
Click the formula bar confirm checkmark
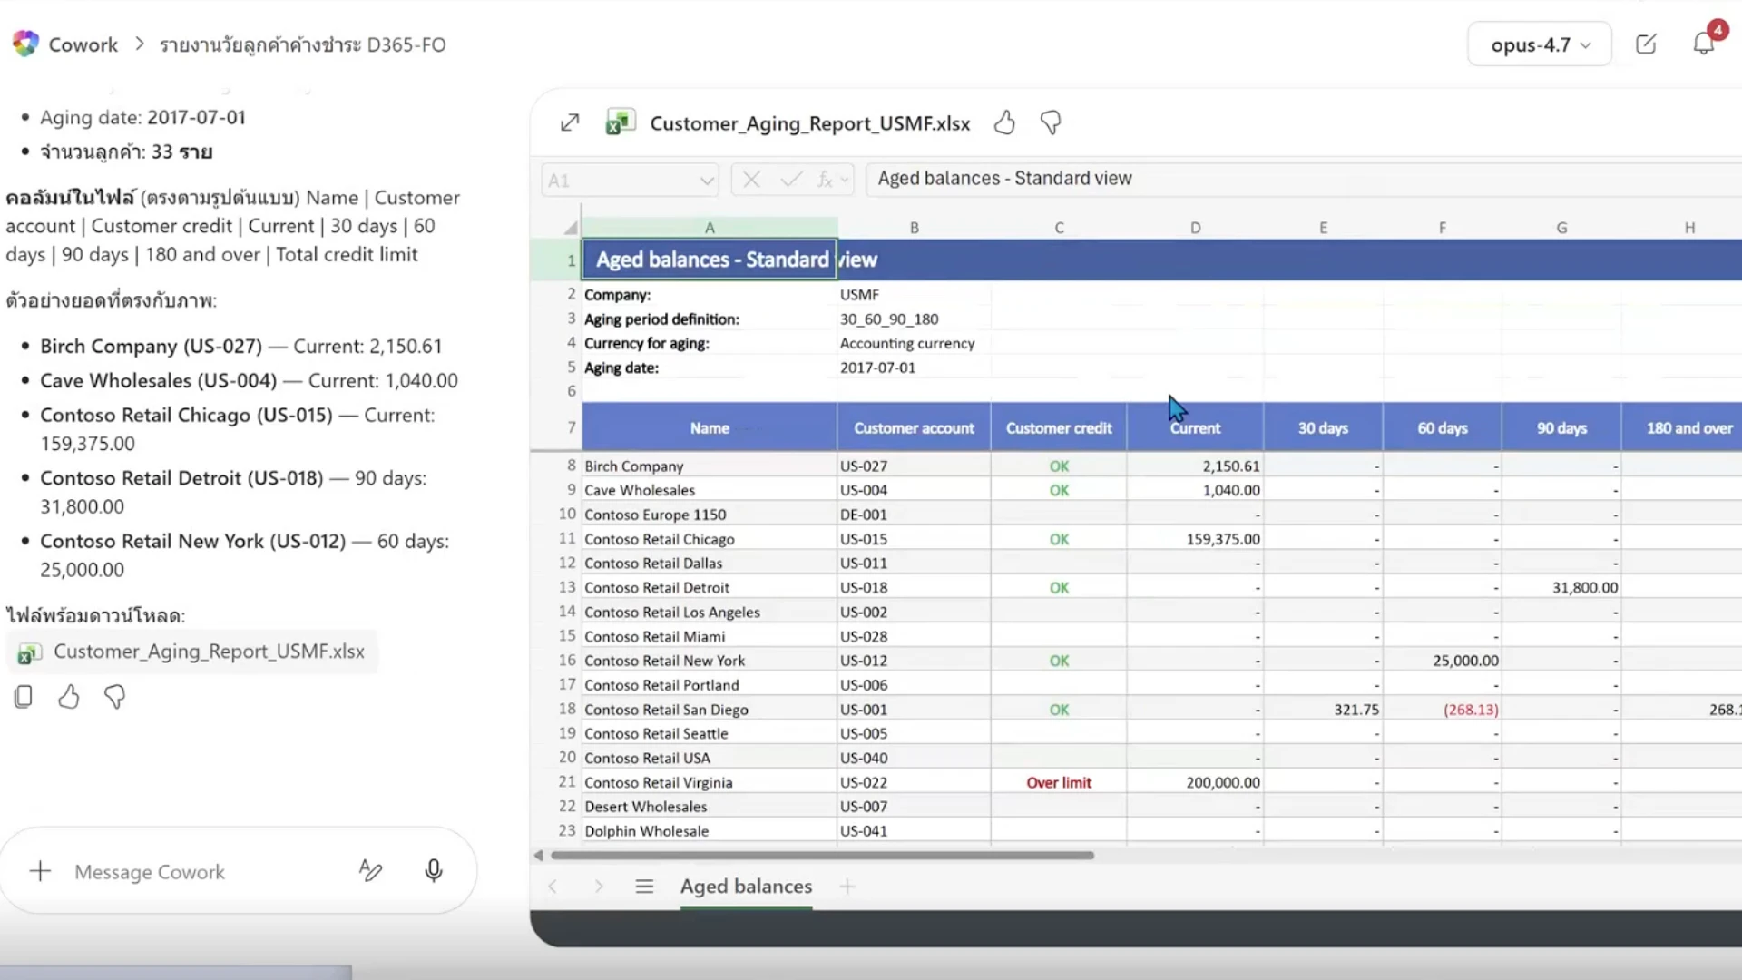point(790,180)
